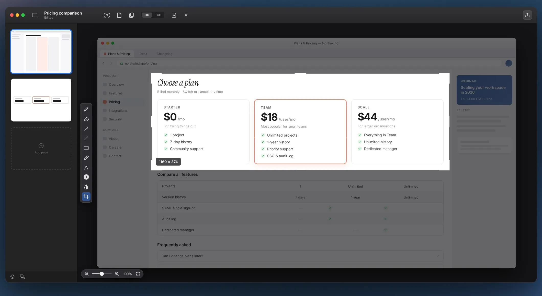Toggle the sidebar panel icon
Image resolution: width=542 pixels, height=296 pixels.
pyautogui.click(x=35, y=15)
